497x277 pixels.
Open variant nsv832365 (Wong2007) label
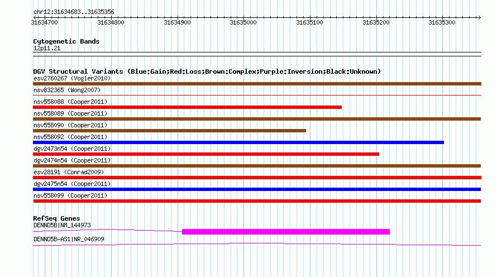(x=67, y=90)
